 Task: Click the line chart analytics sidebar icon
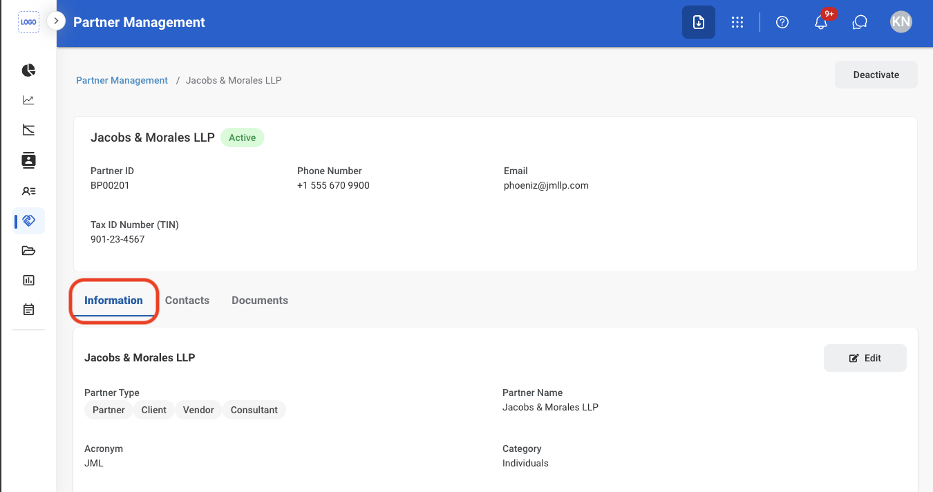(x=28, y=100)
